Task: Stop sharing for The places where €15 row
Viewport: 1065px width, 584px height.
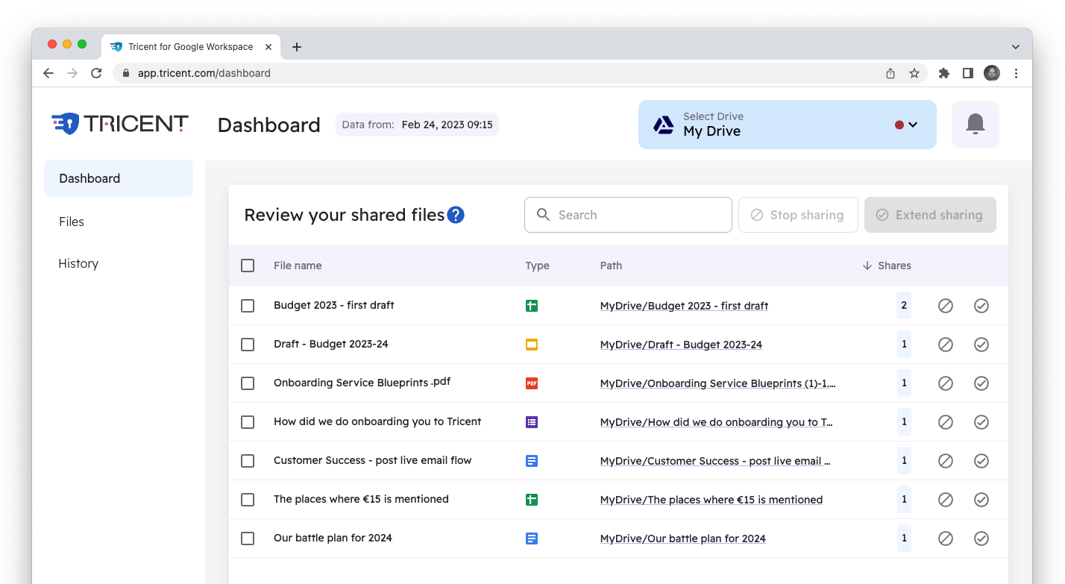Action: point(946,500)
